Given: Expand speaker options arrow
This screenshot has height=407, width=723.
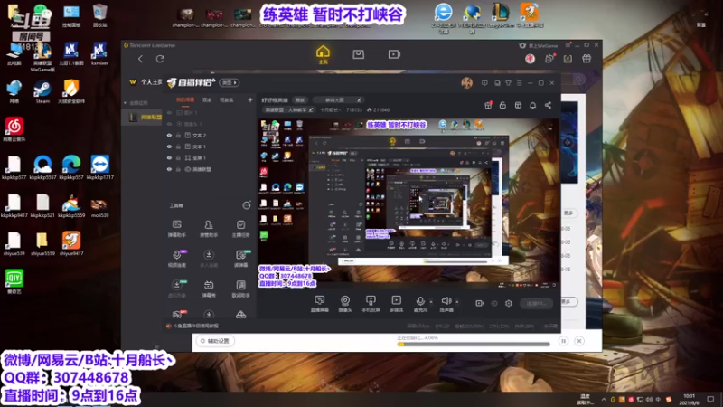Looking at the screenshot, I should (457, 302).
